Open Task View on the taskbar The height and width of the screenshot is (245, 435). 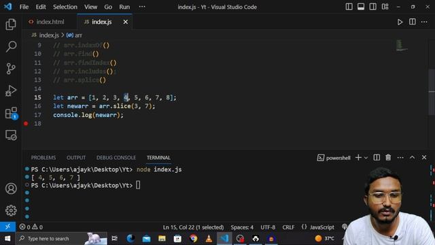pyautogui.click(x=114, y=238)
